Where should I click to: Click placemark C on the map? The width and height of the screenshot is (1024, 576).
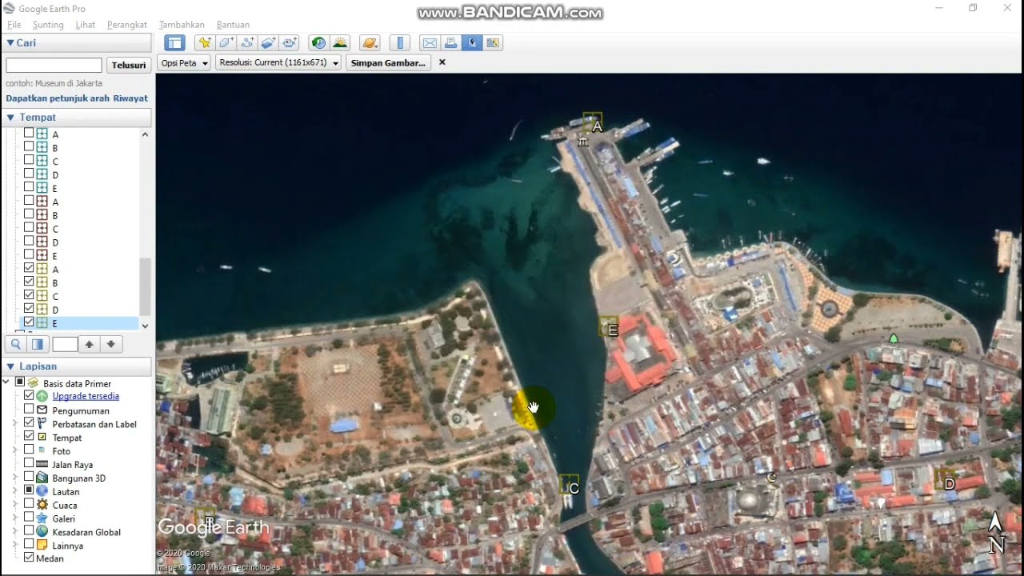point(569,485)
